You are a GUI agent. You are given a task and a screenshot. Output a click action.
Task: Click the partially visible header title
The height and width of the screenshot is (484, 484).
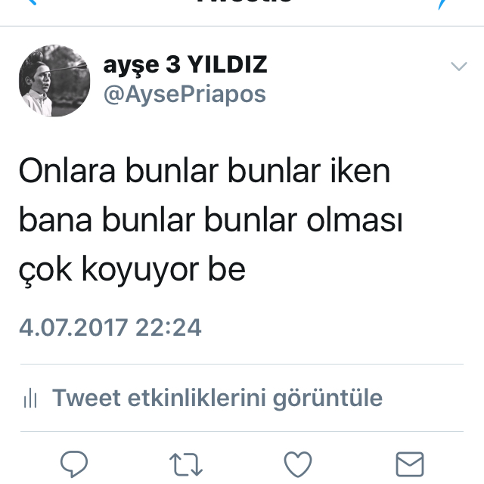click(244, 2)
